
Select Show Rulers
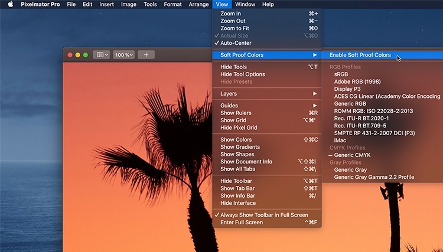[267, 113]
